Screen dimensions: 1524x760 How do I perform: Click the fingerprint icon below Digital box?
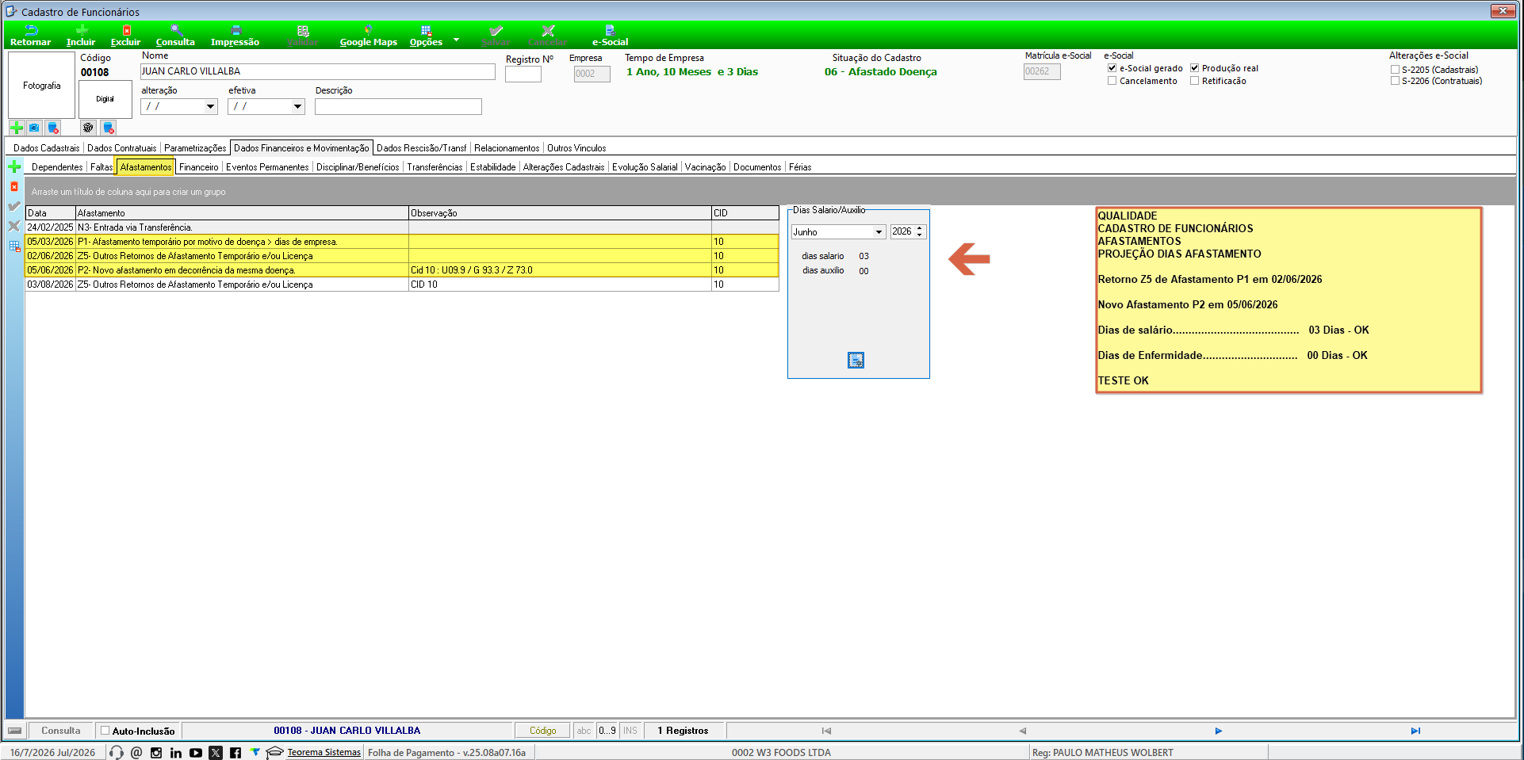coord(88,128)
